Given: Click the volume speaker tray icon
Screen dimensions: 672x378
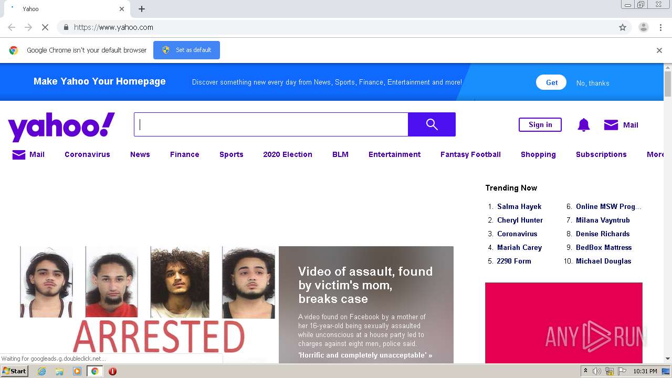Looking at the screenshot, I should (x=597, y=371).
